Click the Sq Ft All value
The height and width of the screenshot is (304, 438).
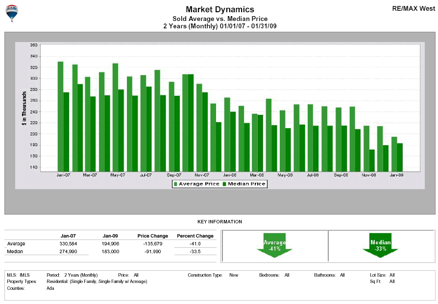tap(392, 282)
